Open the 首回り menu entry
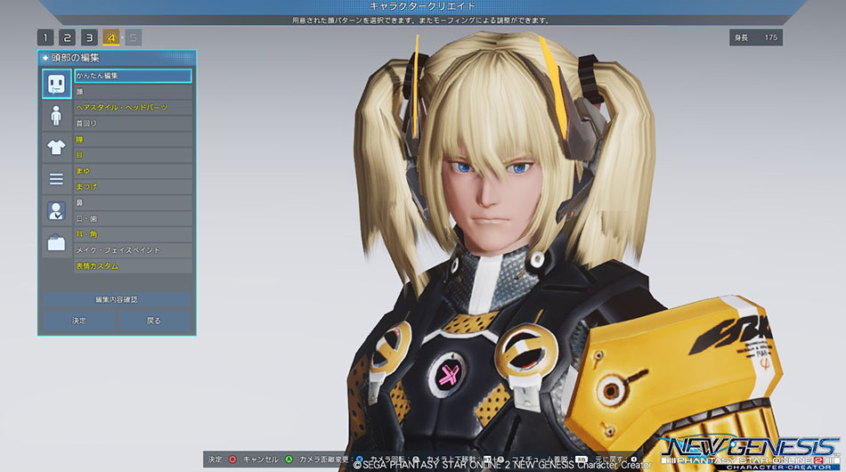 click(133, 124)
